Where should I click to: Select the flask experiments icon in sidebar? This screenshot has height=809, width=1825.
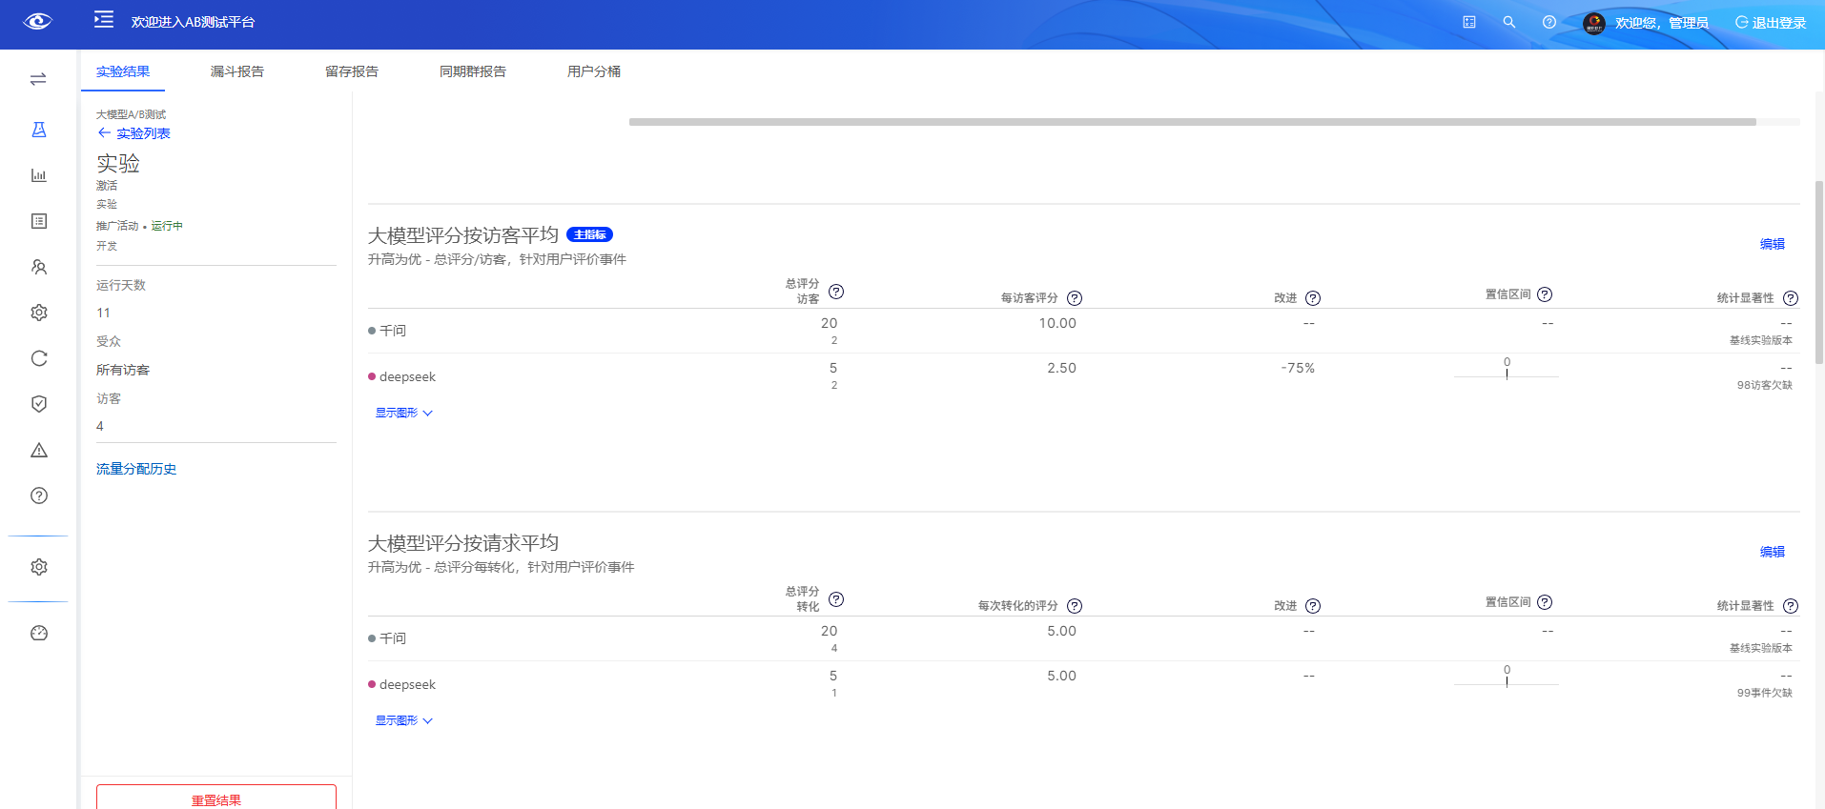coord(39,130)
